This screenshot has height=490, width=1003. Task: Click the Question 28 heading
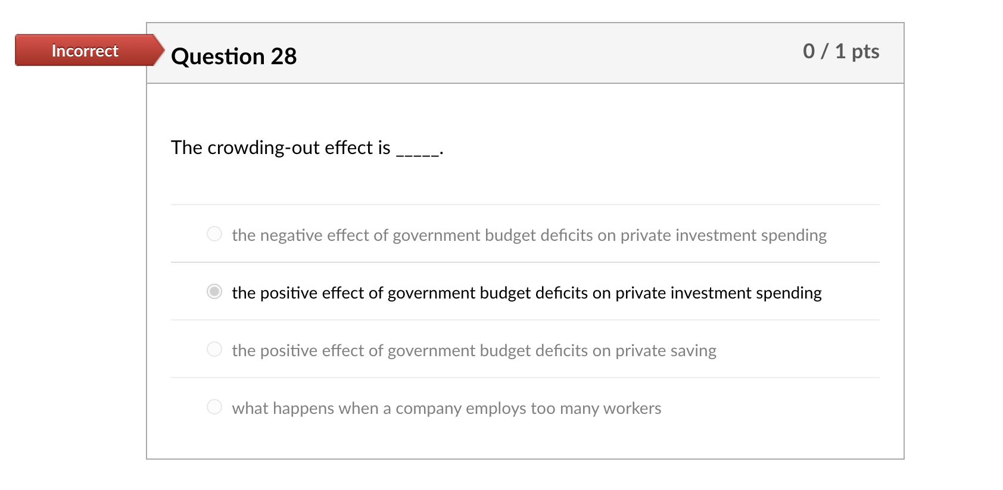pos(233,55)
